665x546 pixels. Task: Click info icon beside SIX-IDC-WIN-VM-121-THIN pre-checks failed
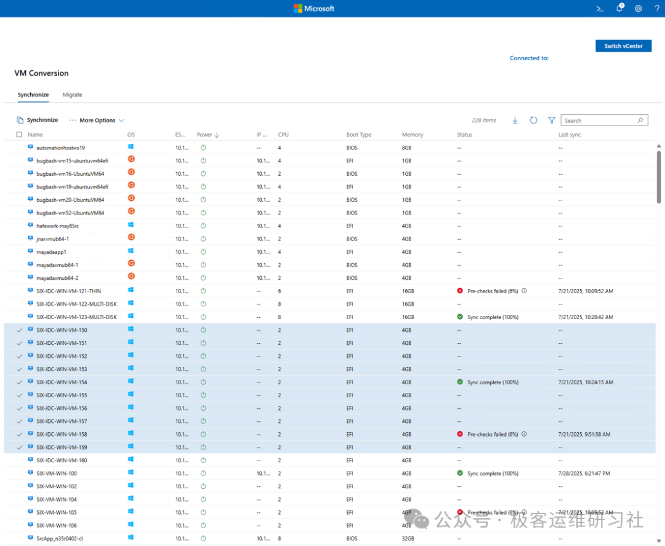click(524, 291)
